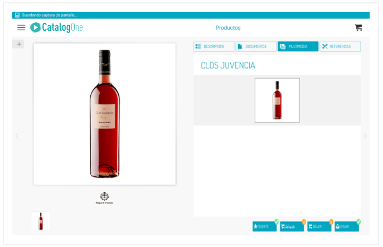Click the large Clos Juvencia bottle image
The height and width of the screenshot is (247, 383).
click(x=105, y=114)
